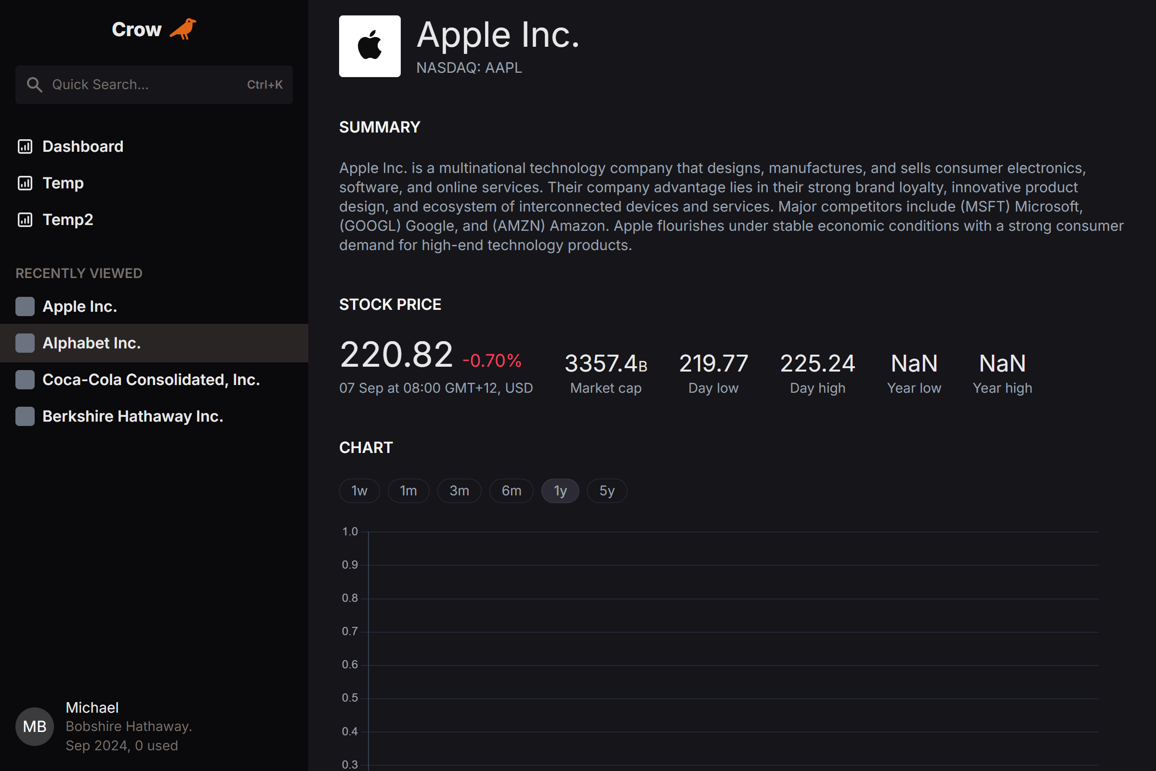Click the Berkshire Hathaway thumbnail square
Viewport: 1156px width, 771px height.
click(x=25, y=416)
